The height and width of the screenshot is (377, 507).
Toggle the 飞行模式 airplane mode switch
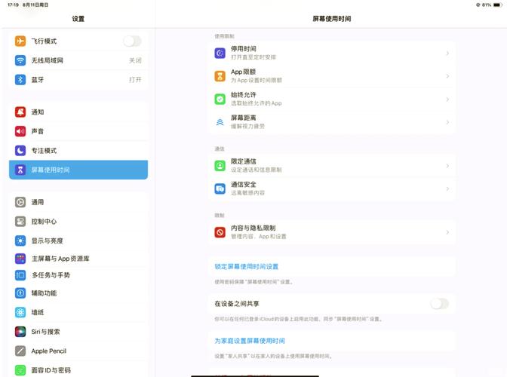click(132, 41)
